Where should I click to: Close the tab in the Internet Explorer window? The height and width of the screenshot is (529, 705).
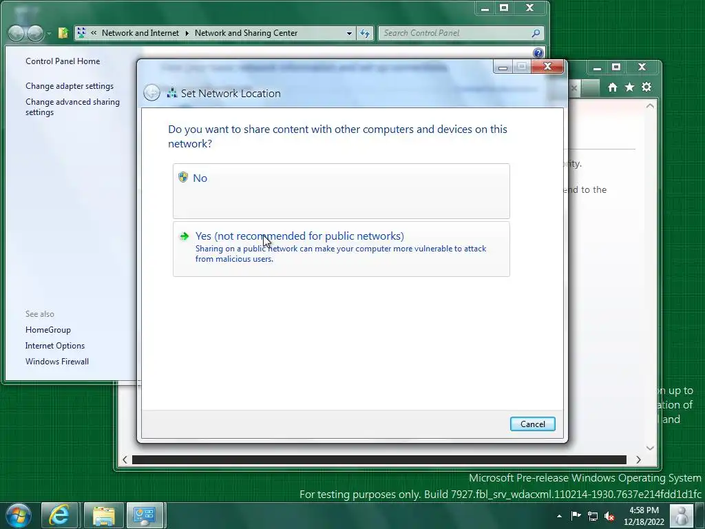point(574,88)
